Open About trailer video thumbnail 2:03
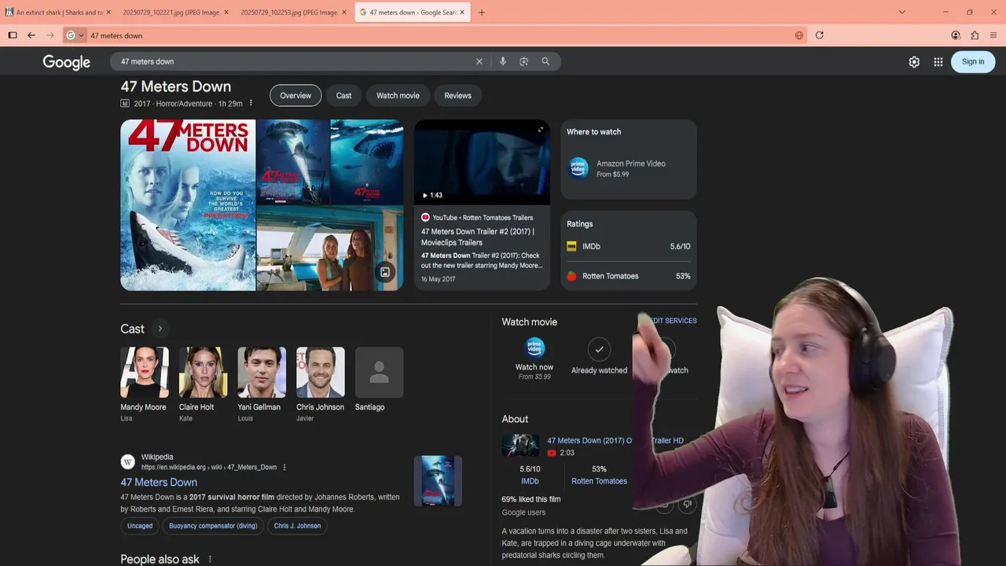The width and height of the screenshot is (1006, 566). [x=520, y=445]
